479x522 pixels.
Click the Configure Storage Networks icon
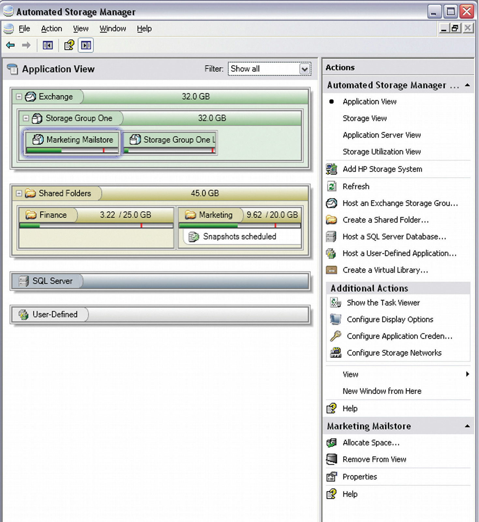click(x=335, y=352)
